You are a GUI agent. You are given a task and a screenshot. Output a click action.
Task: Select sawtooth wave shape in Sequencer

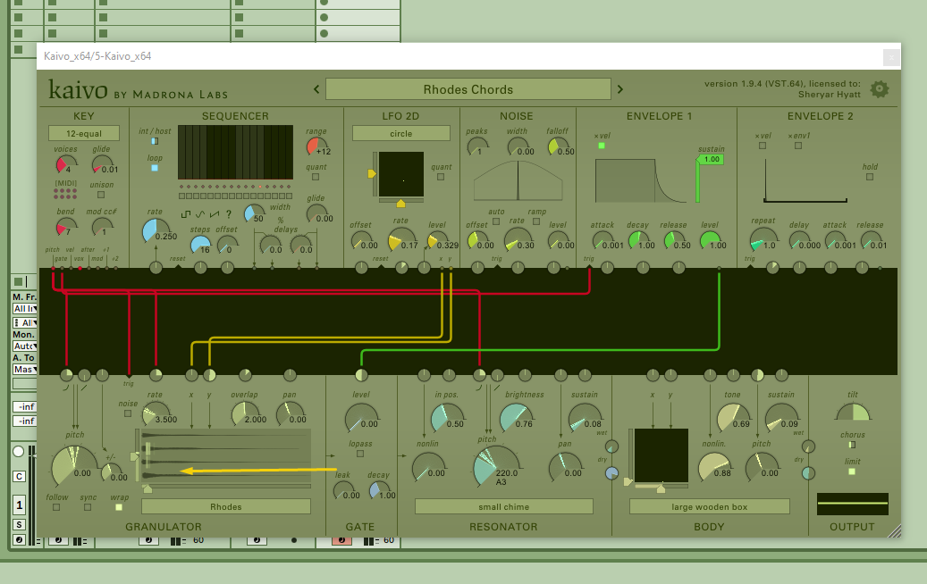click(x=214, y=214)
